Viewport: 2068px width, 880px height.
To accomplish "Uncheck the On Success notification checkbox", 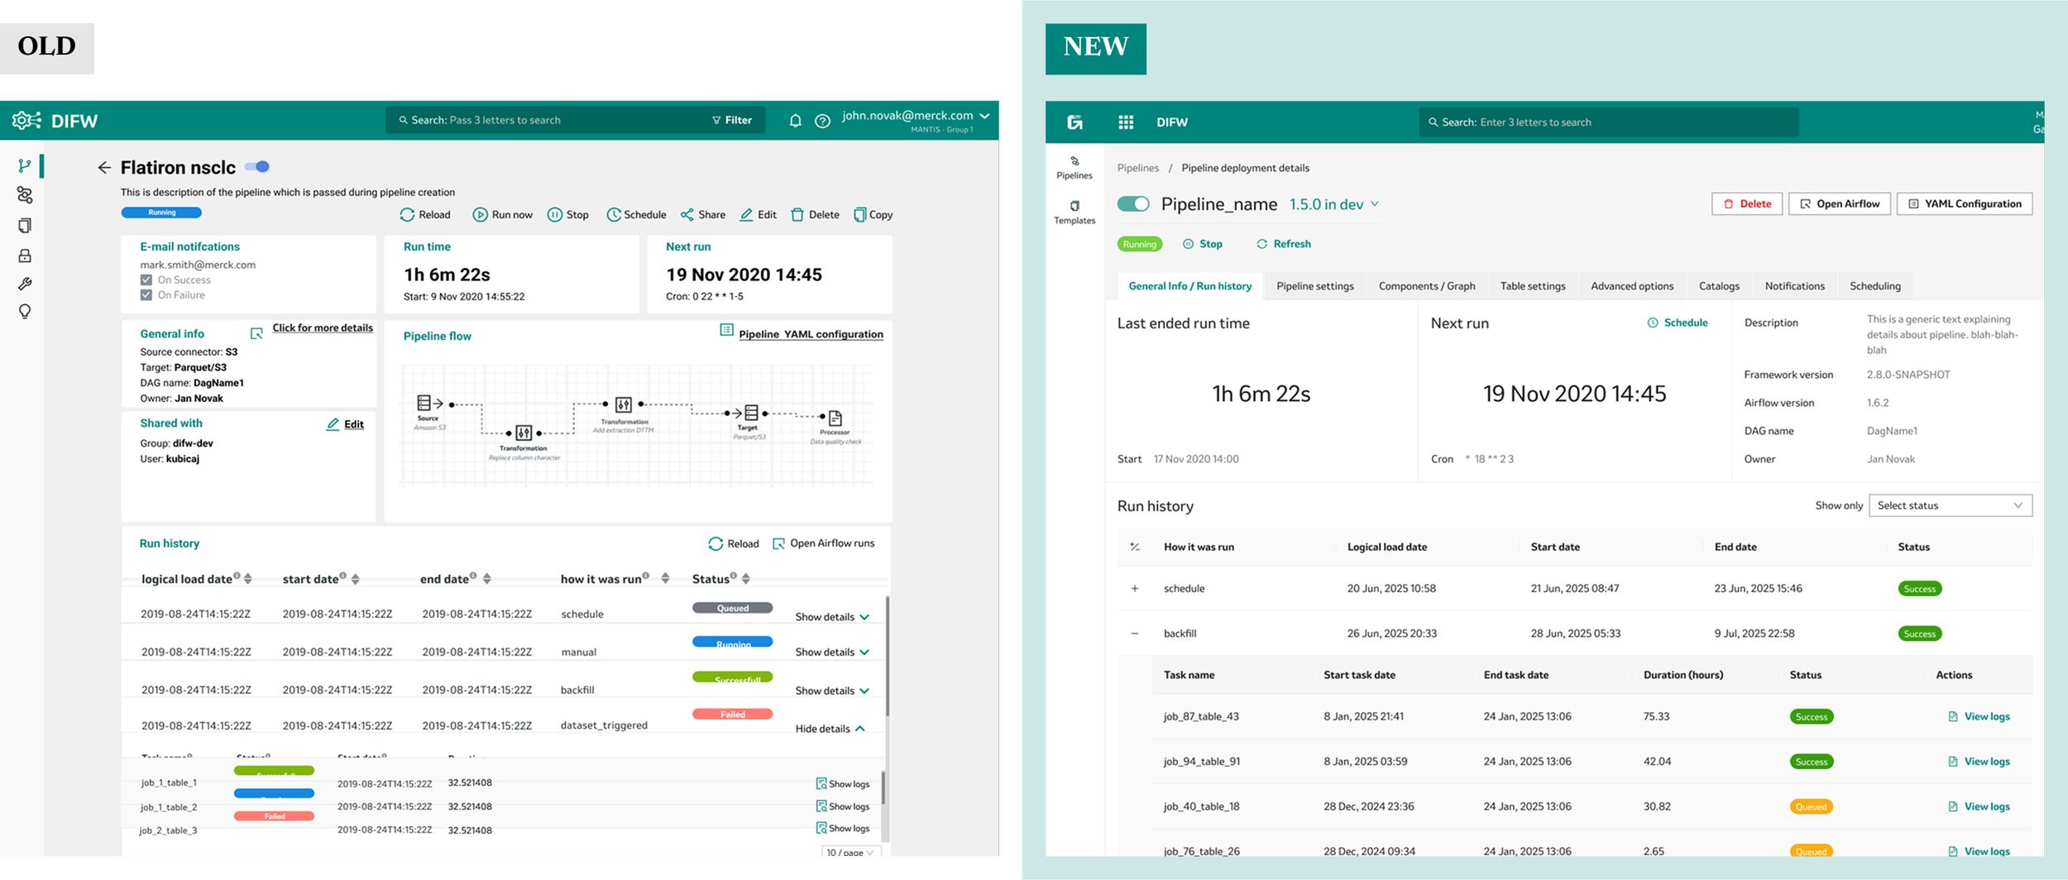I will tap(146, 280).
